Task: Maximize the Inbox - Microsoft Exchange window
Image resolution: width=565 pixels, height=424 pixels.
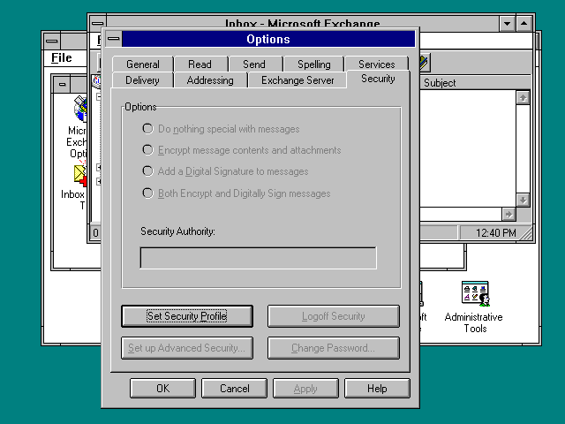Action: [x=524, y=24]
